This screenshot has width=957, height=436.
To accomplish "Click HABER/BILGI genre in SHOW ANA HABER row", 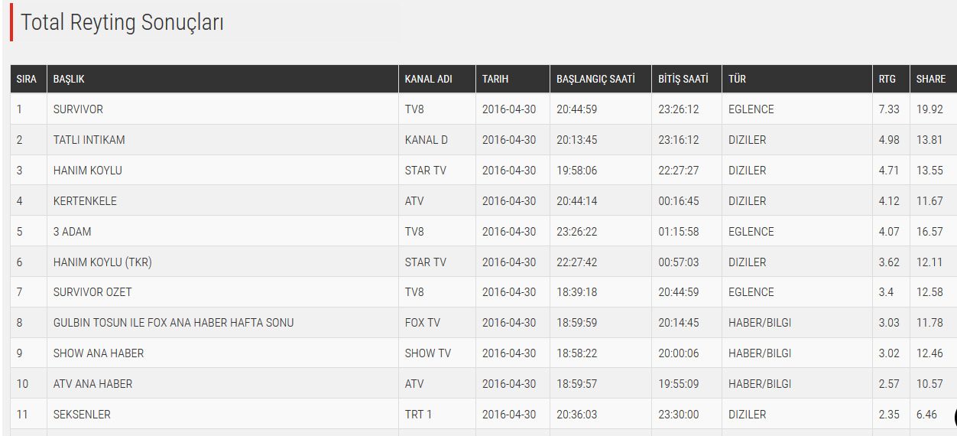I will [760, 353].
